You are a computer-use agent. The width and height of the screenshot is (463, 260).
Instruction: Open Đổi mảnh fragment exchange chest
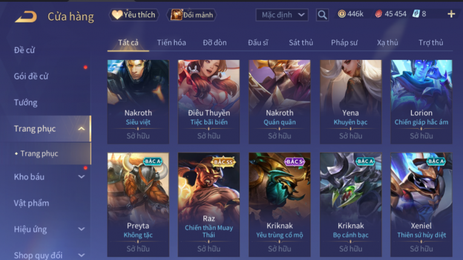click(192, 15)
